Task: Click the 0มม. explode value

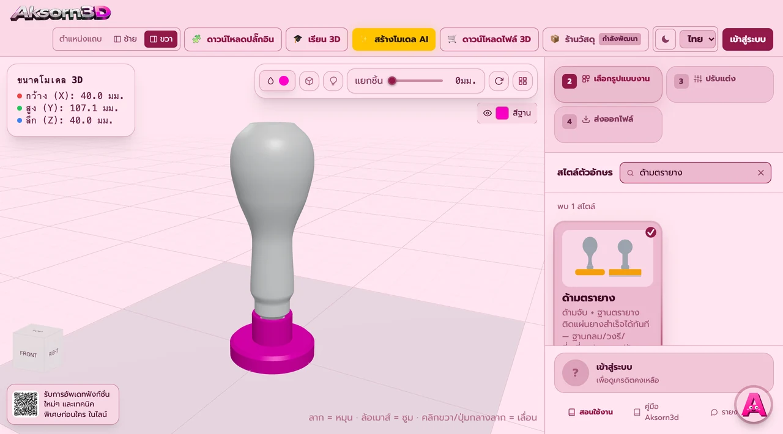Action: click(466, 81)
